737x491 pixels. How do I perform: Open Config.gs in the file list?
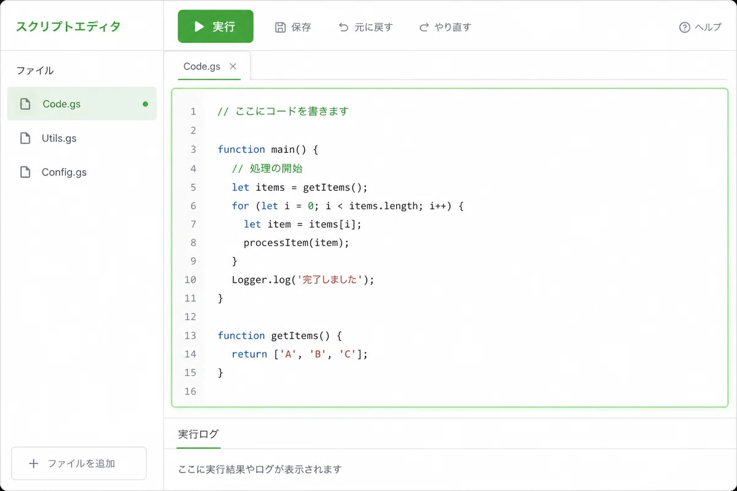coord(82,172)
